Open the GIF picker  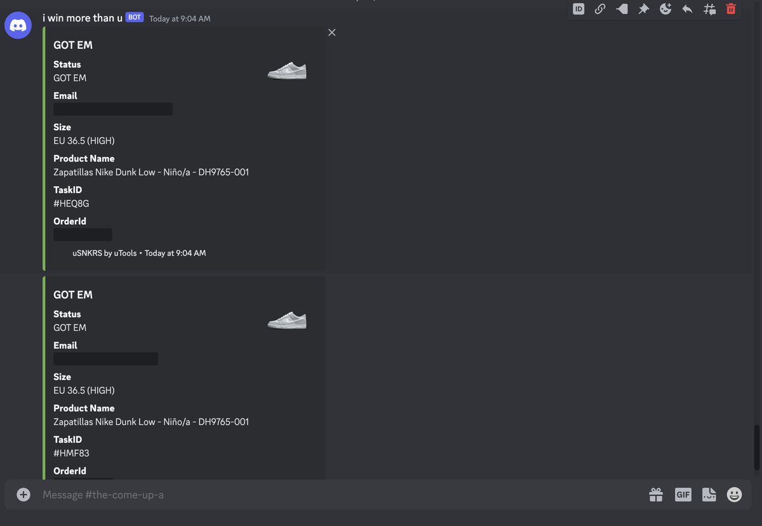(x=683, y=494)
